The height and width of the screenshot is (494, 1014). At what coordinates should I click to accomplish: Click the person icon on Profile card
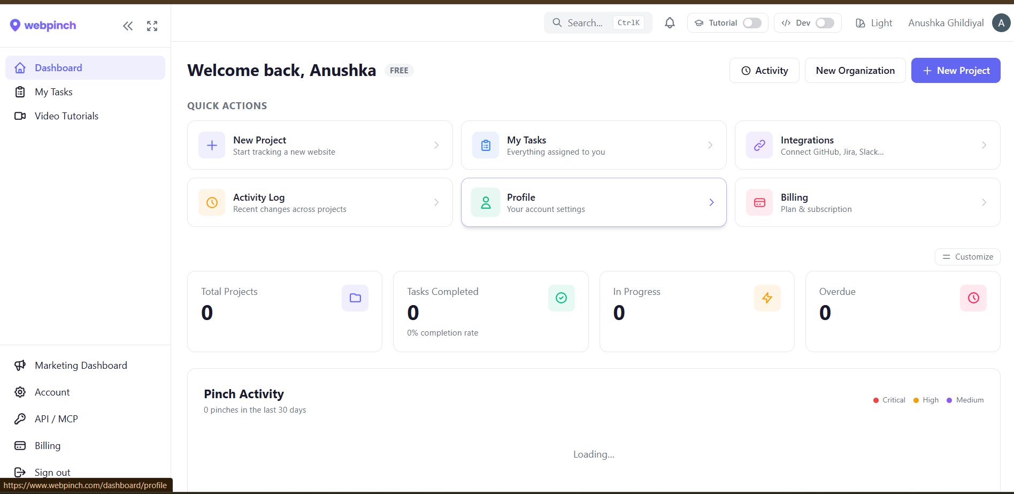(486, 202)
